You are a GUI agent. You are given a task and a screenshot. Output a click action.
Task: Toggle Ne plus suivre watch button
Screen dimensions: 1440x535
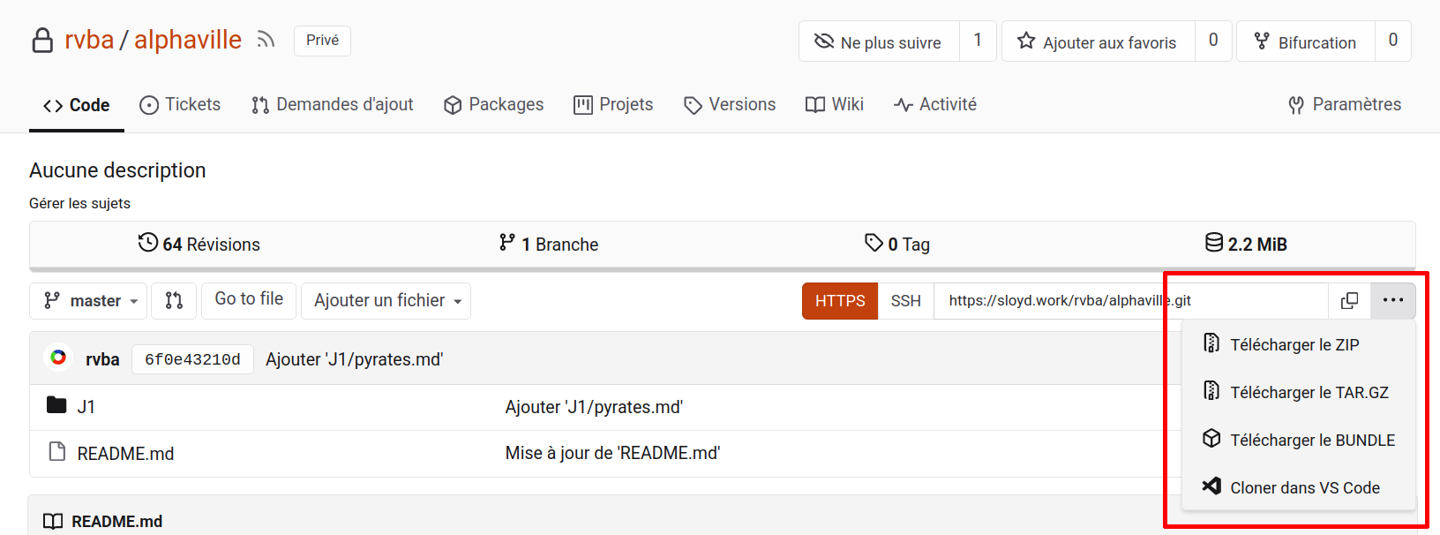pos(879,41)
